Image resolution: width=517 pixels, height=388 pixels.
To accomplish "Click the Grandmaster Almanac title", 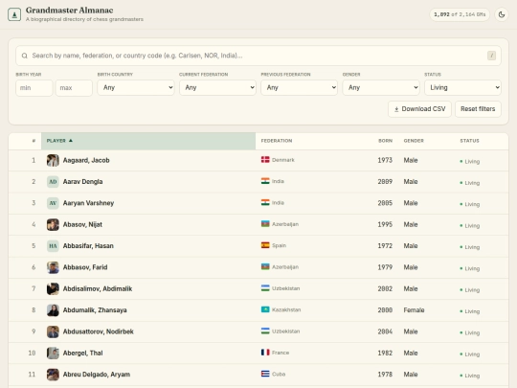I will pos(69,11).
